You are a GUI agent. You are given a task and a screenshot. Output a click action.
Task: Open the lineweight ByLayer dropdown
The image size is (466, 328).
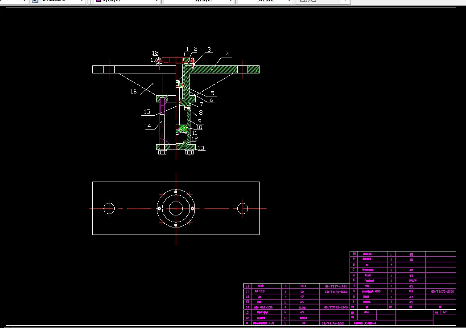pyautogui.click(x=265, y=1)
